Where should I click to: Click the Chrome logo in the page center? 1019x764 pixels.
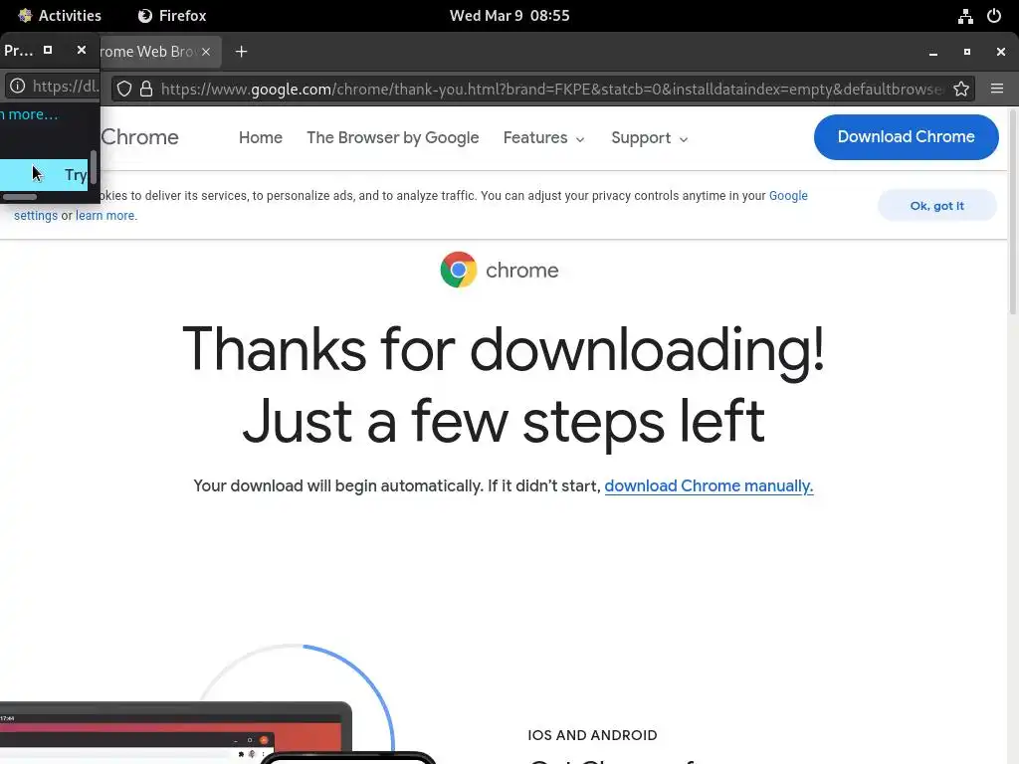click(x=458, y=270)
